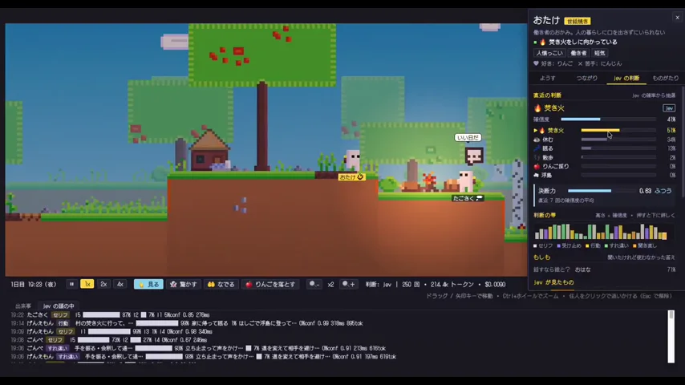685x385 pixels.
Task: Toggle simulation speed to 4x
Action: click(120, 284)
